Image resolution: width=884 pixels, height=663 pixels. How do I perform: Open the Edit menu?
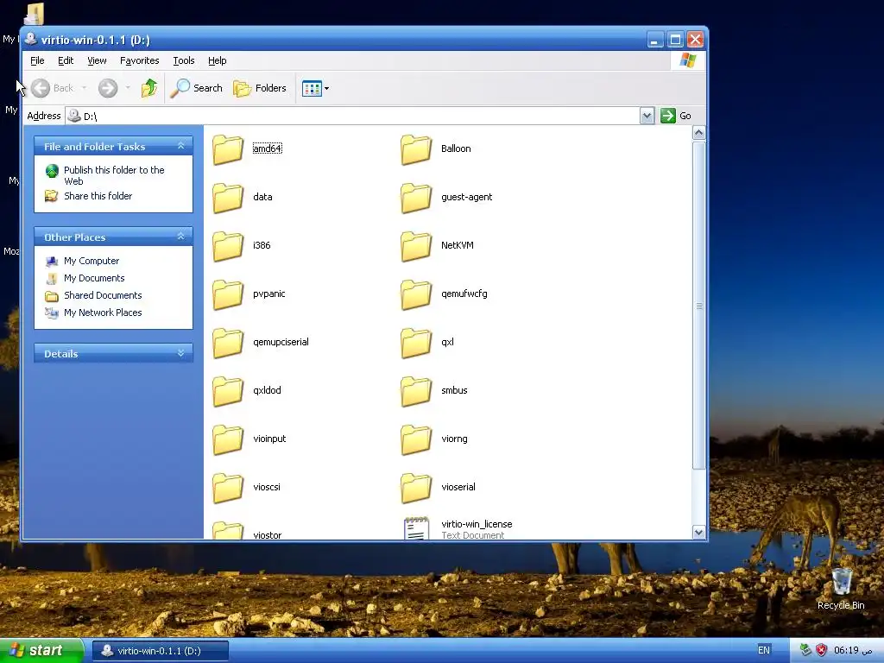[x=66, y=60]
